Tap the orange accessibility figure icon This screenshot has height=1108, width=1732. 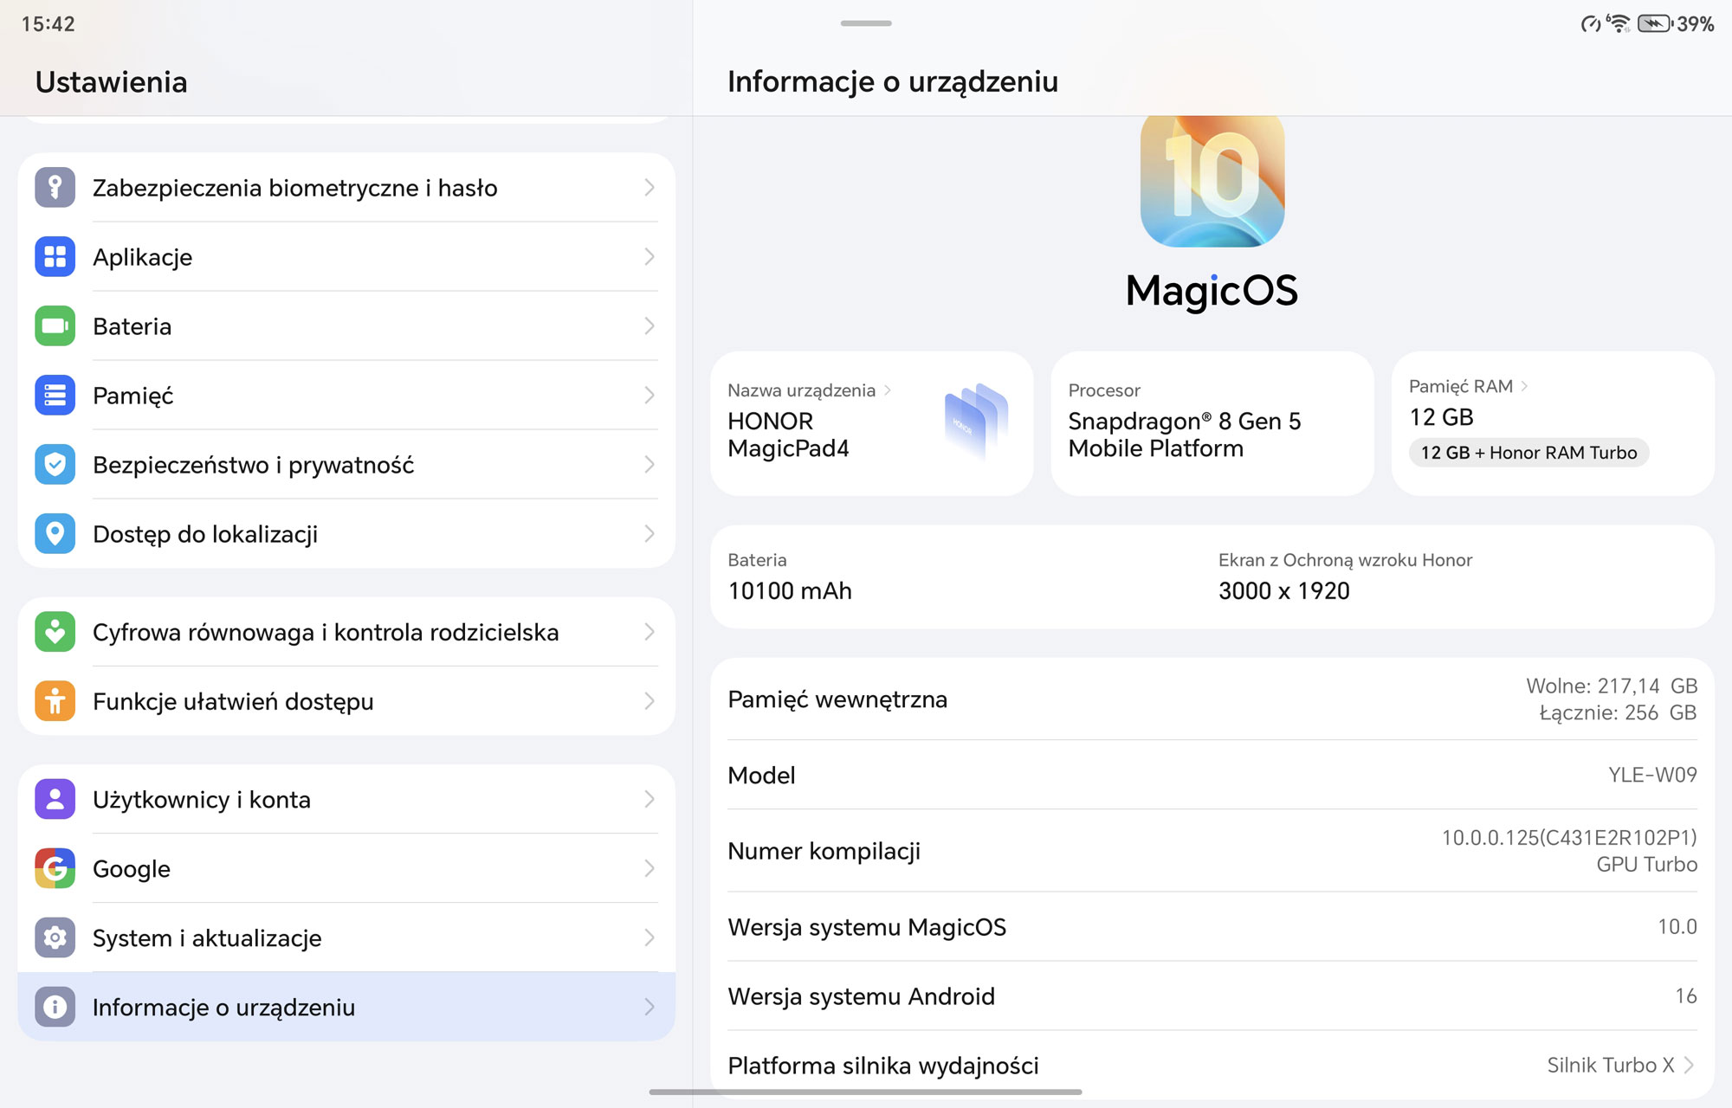55,701
